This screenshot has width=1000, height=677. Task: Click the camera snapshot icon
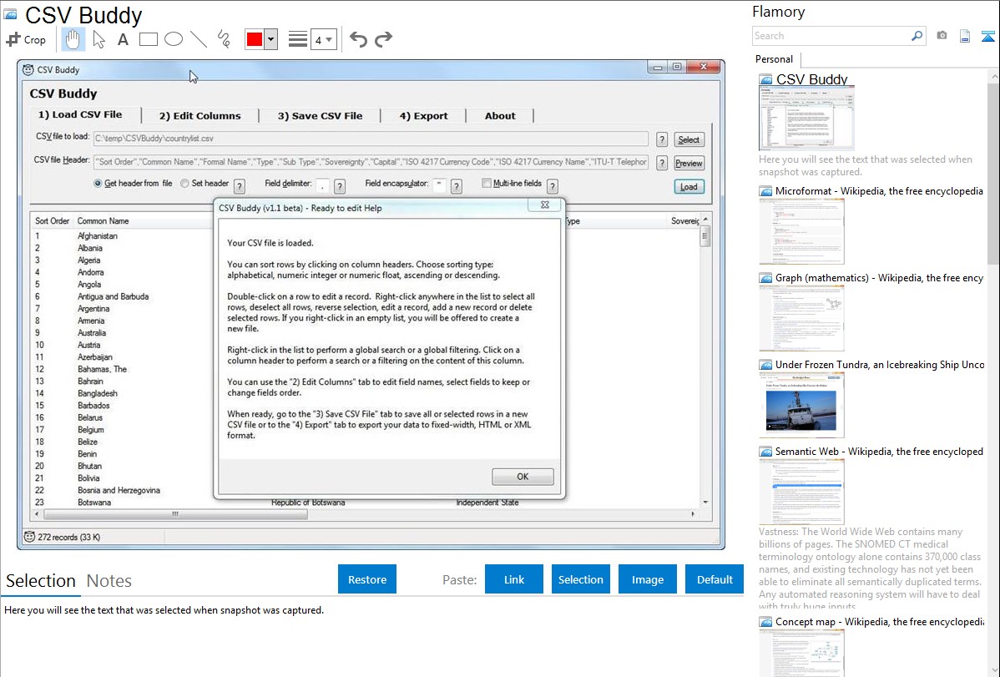[x=942, y=36]
